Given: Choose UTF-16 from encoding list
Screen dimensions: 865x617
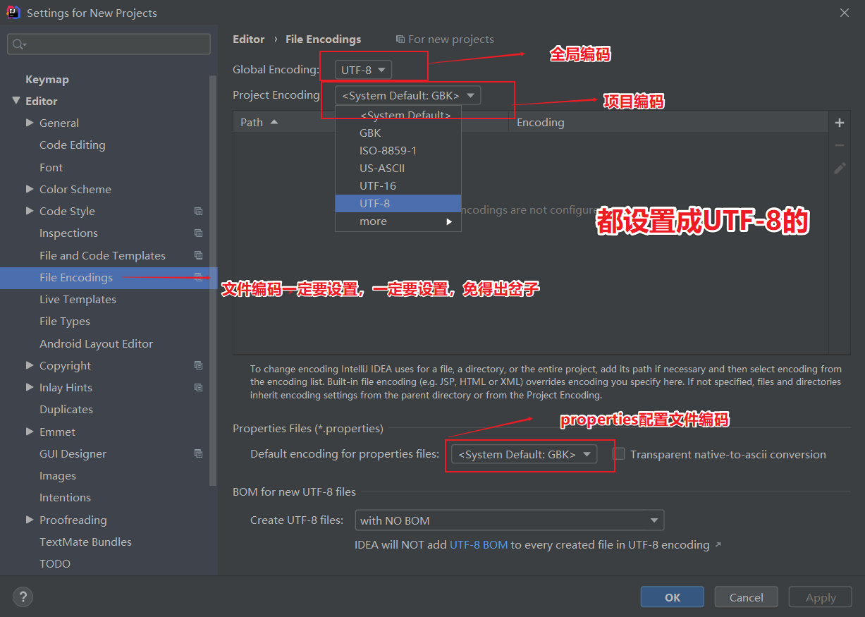Looking at the screenshot, I should [398, 185].
